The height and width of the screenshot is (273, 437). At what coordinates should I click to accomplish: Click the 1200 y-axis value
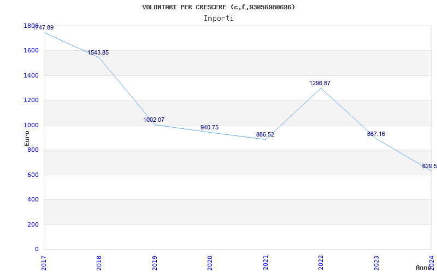tap(31, 100)
